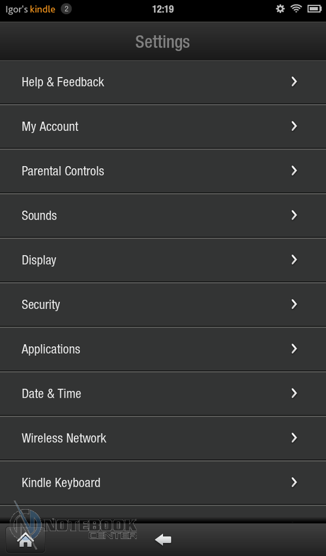Image resolution: width=326 pixels, height=556 pixels.
Task: Select the Security menu entry
Action: (x=163, y=304)
